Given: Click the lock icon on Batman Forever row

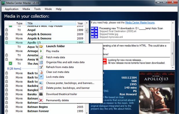Looking at the screenshot, I should click(x=7, y=111).
